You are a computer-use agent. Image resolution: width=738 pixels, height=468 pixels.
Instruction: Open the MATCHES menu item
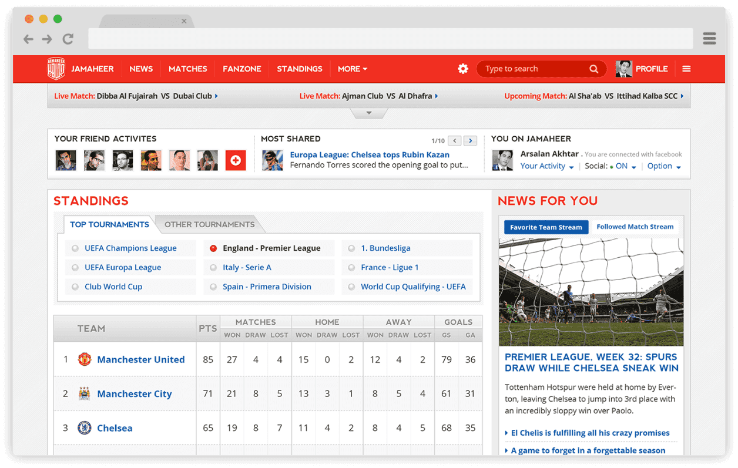coord(188,69)
